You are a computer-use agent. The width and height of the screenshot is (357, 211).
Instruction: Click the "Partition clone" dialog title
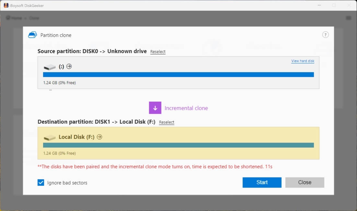tap(56, 35)
